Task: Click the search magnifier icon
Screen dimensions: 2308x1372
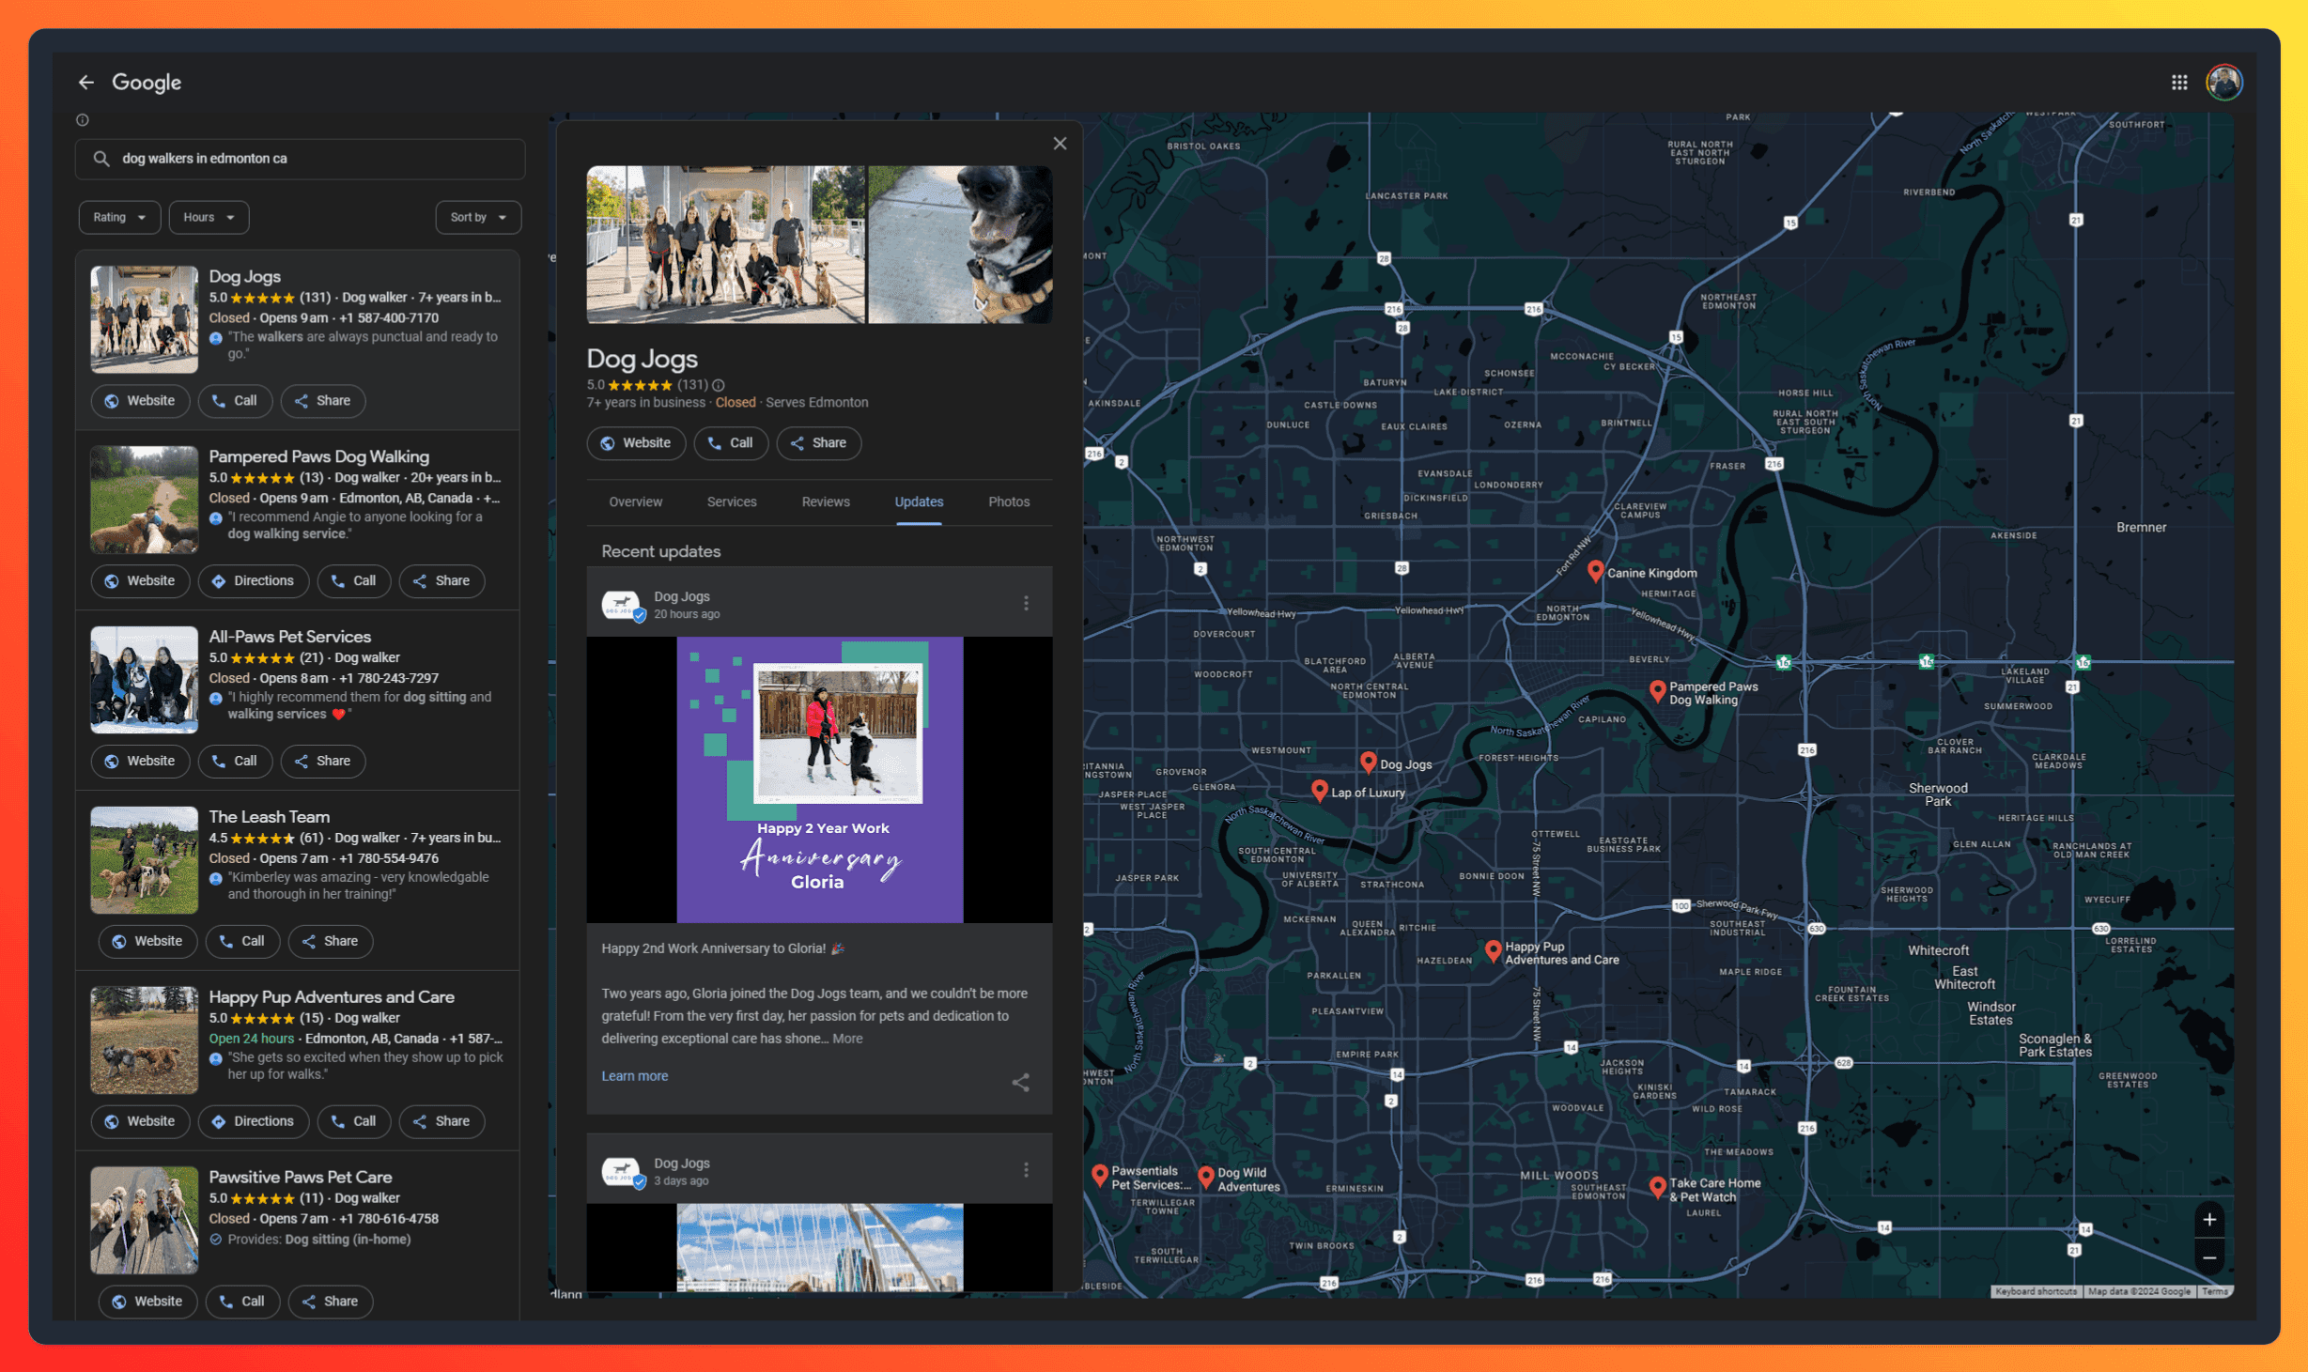Action: tap(101, 159)
